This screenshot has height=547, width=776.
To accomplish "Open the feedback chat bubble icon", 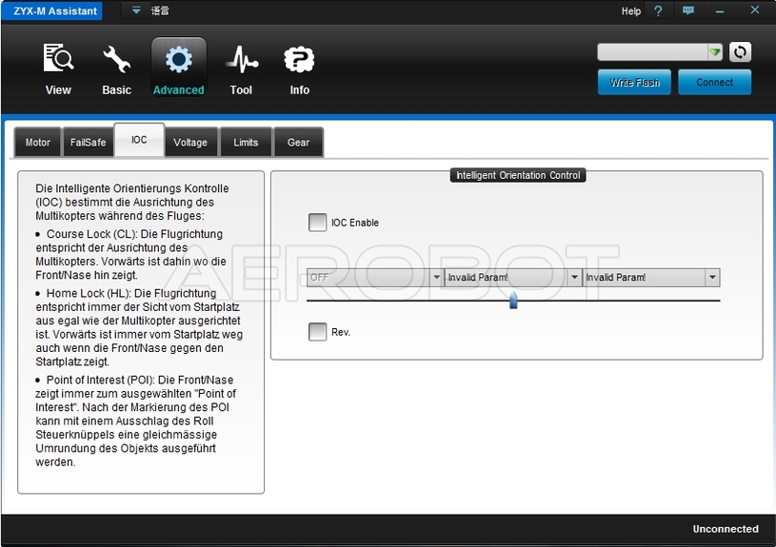I will pos(688,11).
